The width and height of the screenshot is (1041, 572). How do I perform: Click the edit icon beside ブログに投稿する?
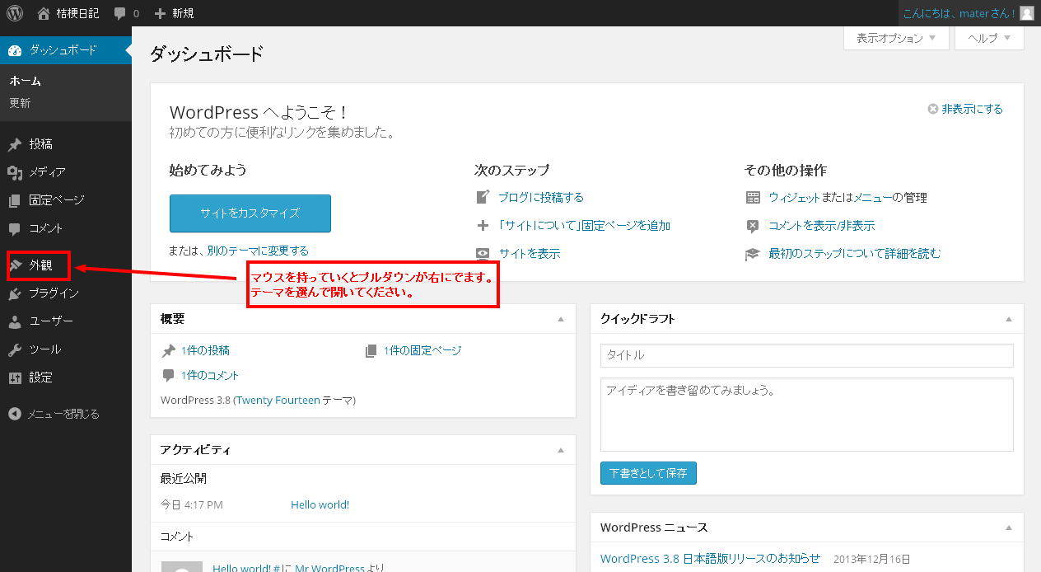coord(483,197)
